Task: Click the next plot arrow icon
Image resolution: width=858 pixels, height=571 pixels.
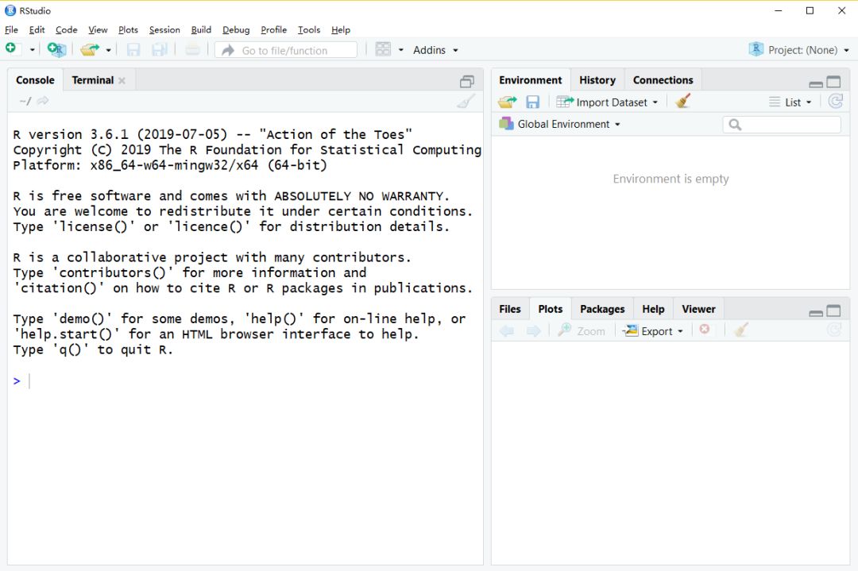Action: [534, 331]
